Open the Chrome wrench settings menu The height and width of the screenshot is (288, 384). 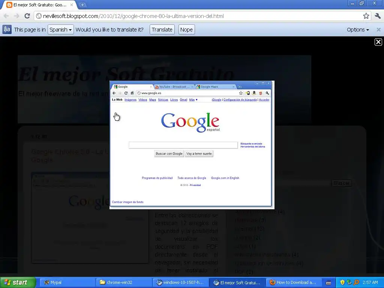pos(377,16)
